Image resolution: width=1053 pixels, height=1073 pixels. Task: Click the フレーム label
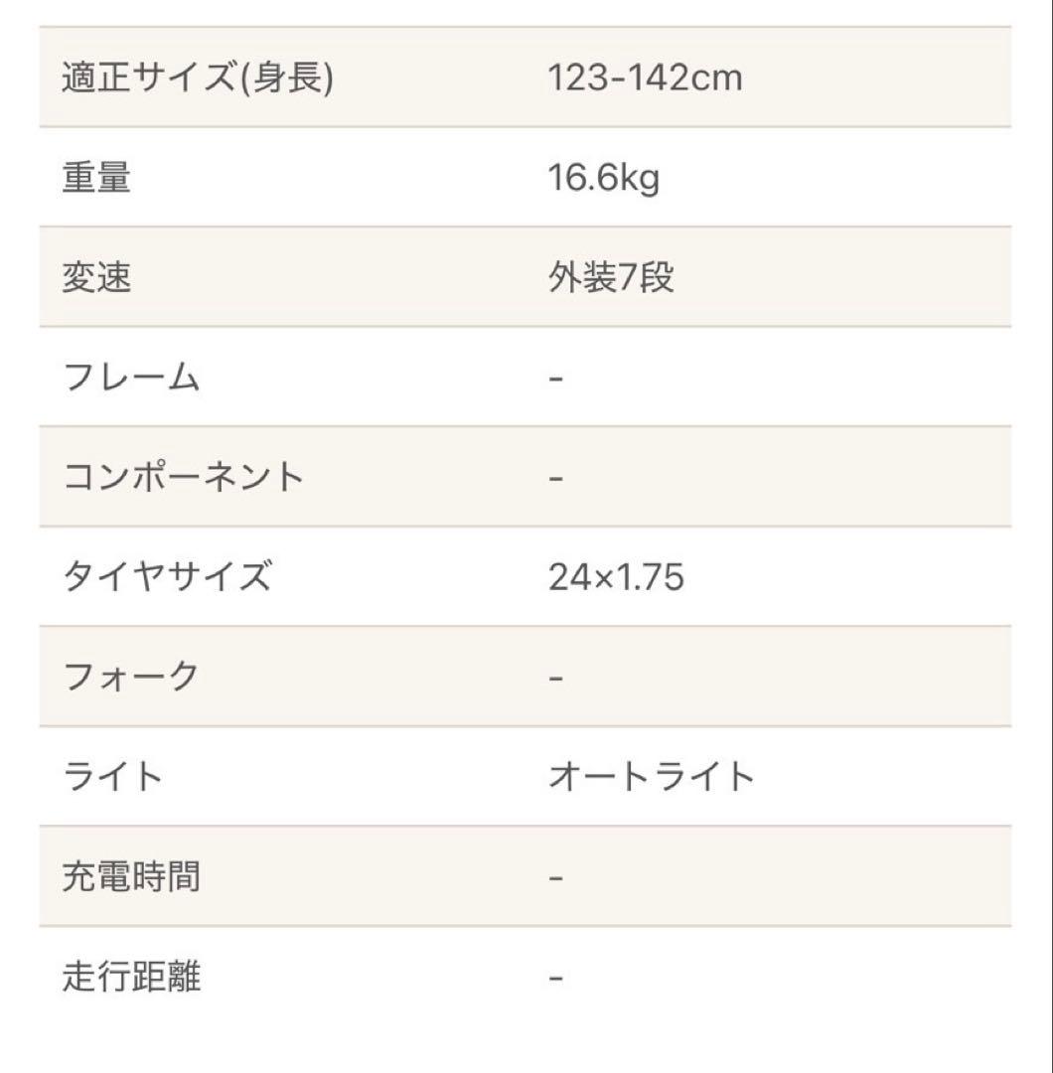(x=130, y=378)
